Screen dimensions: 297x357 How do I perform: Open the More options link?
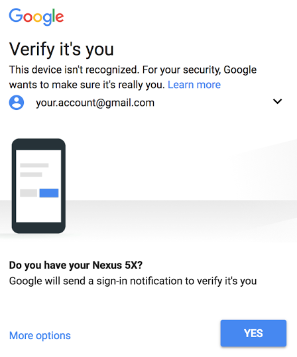40,336
